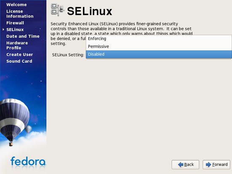Select Enforcing from the dropdown list
This screenshot has width=232, height=174.
(x=159, y=39)
